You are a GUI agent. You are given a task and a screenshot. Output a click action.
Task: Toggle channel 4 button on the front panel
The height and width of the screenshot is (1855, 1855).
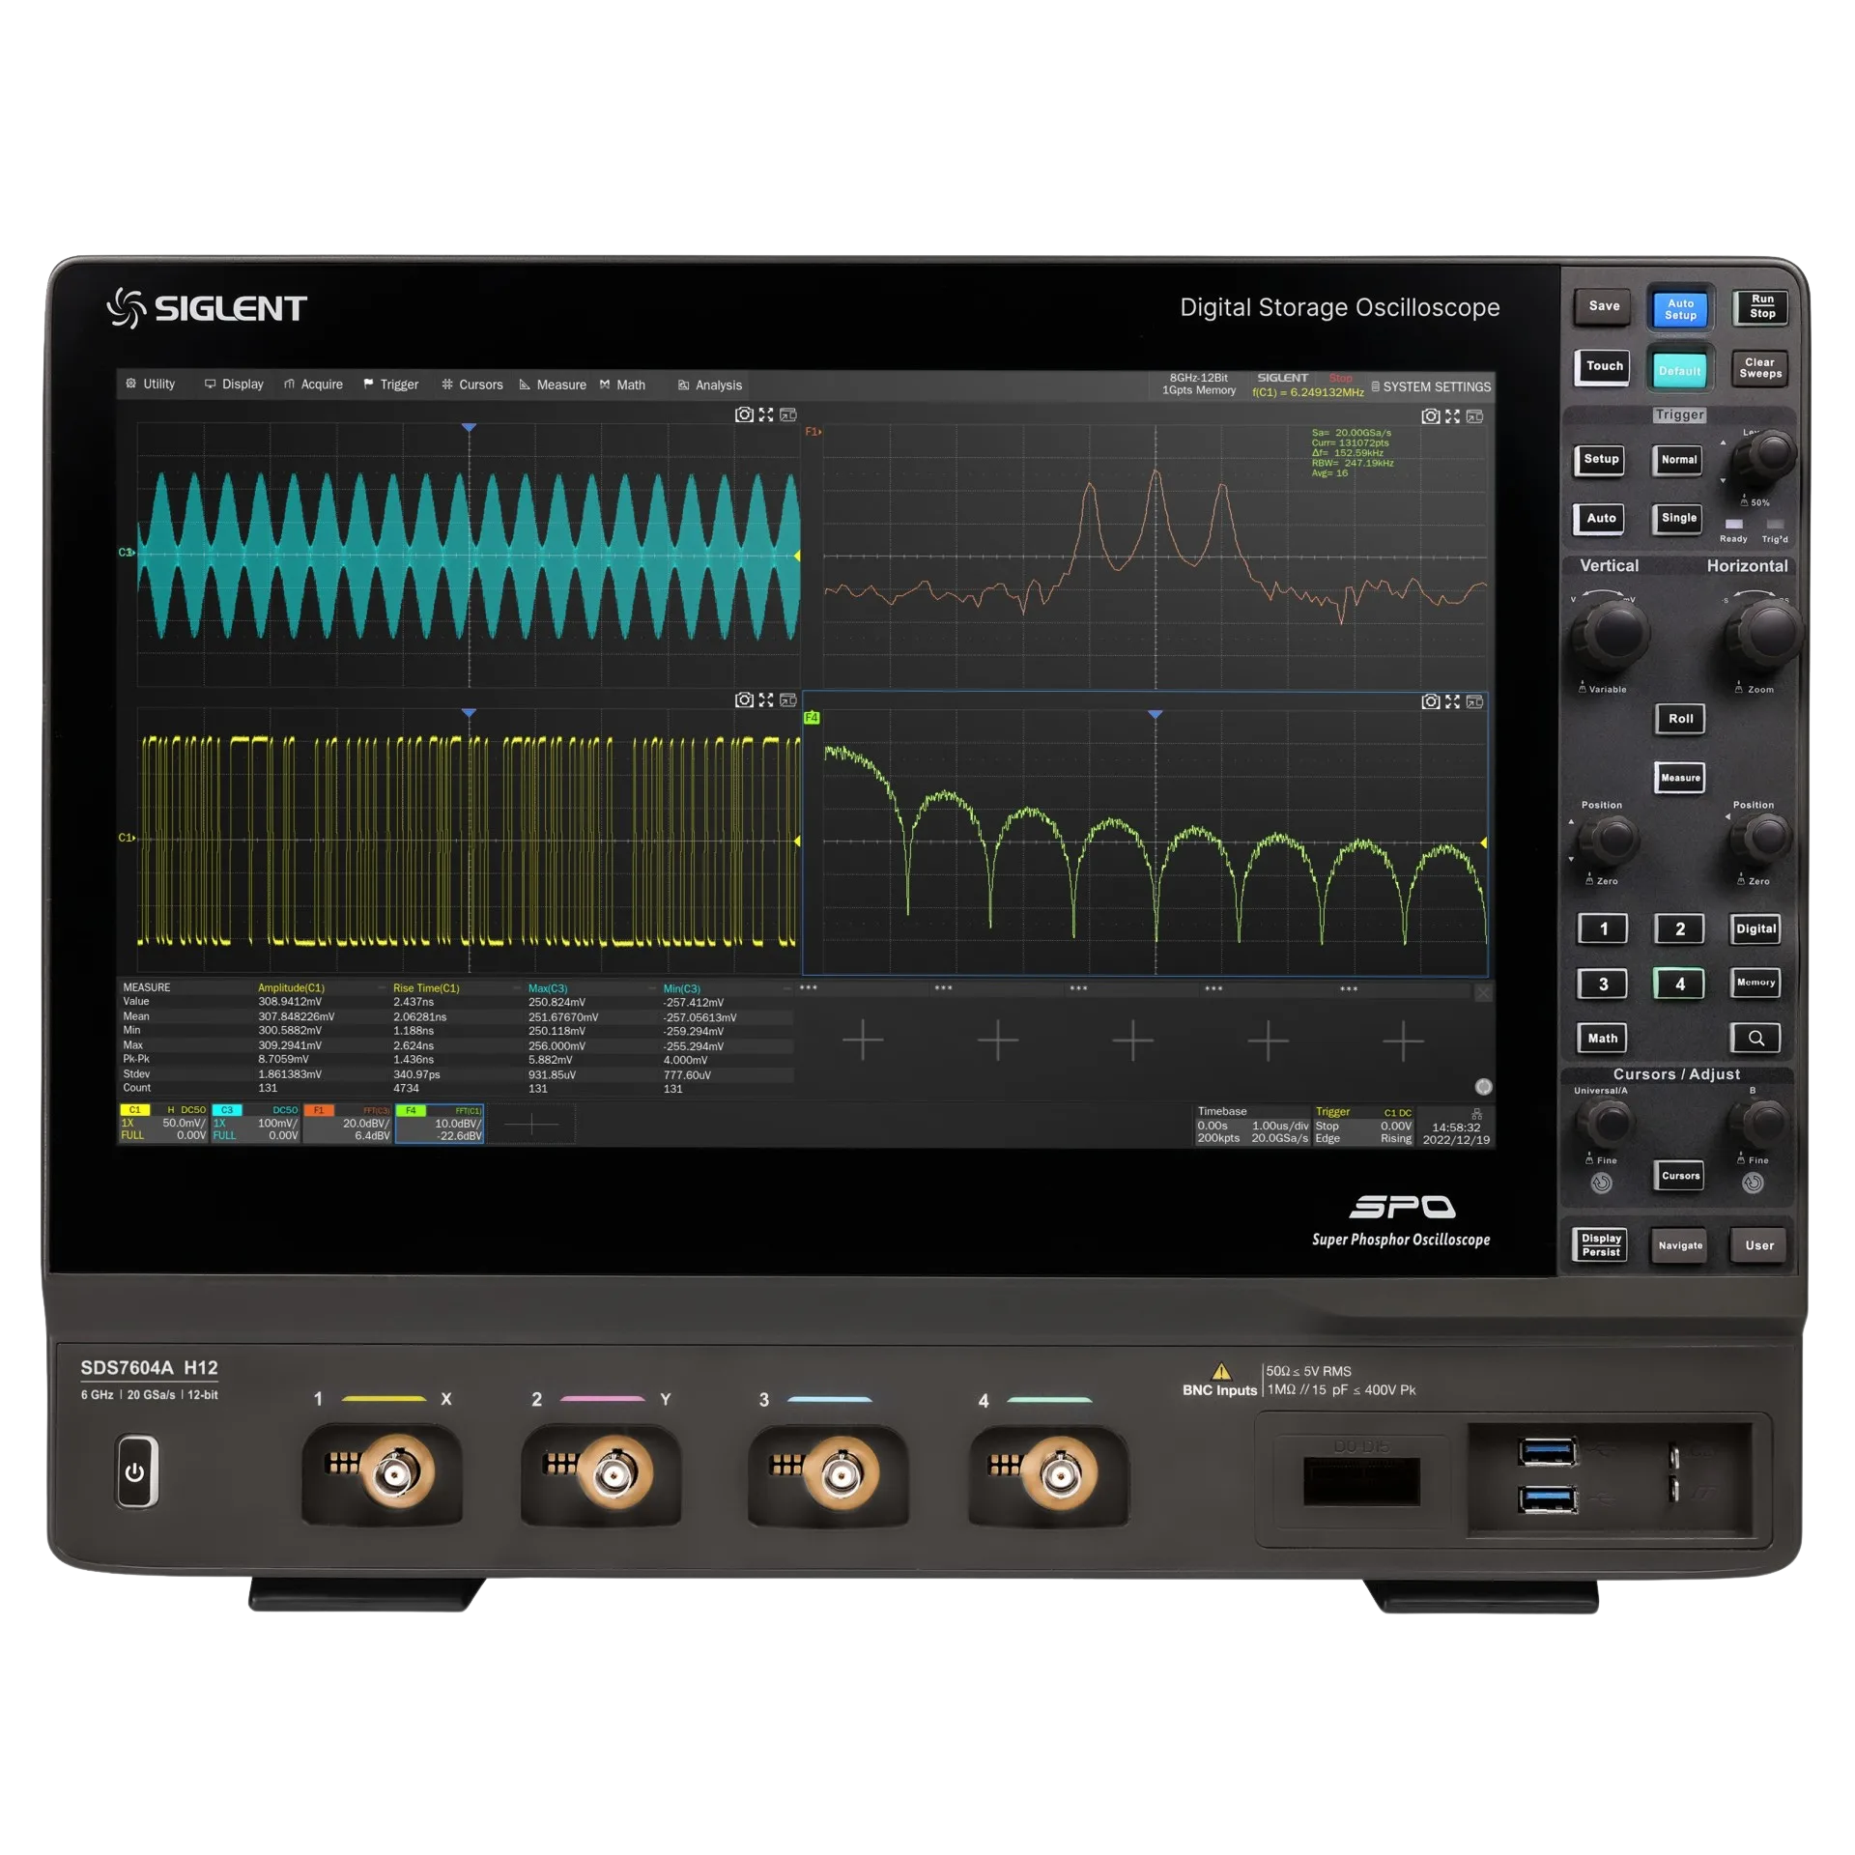(1679, 984)
